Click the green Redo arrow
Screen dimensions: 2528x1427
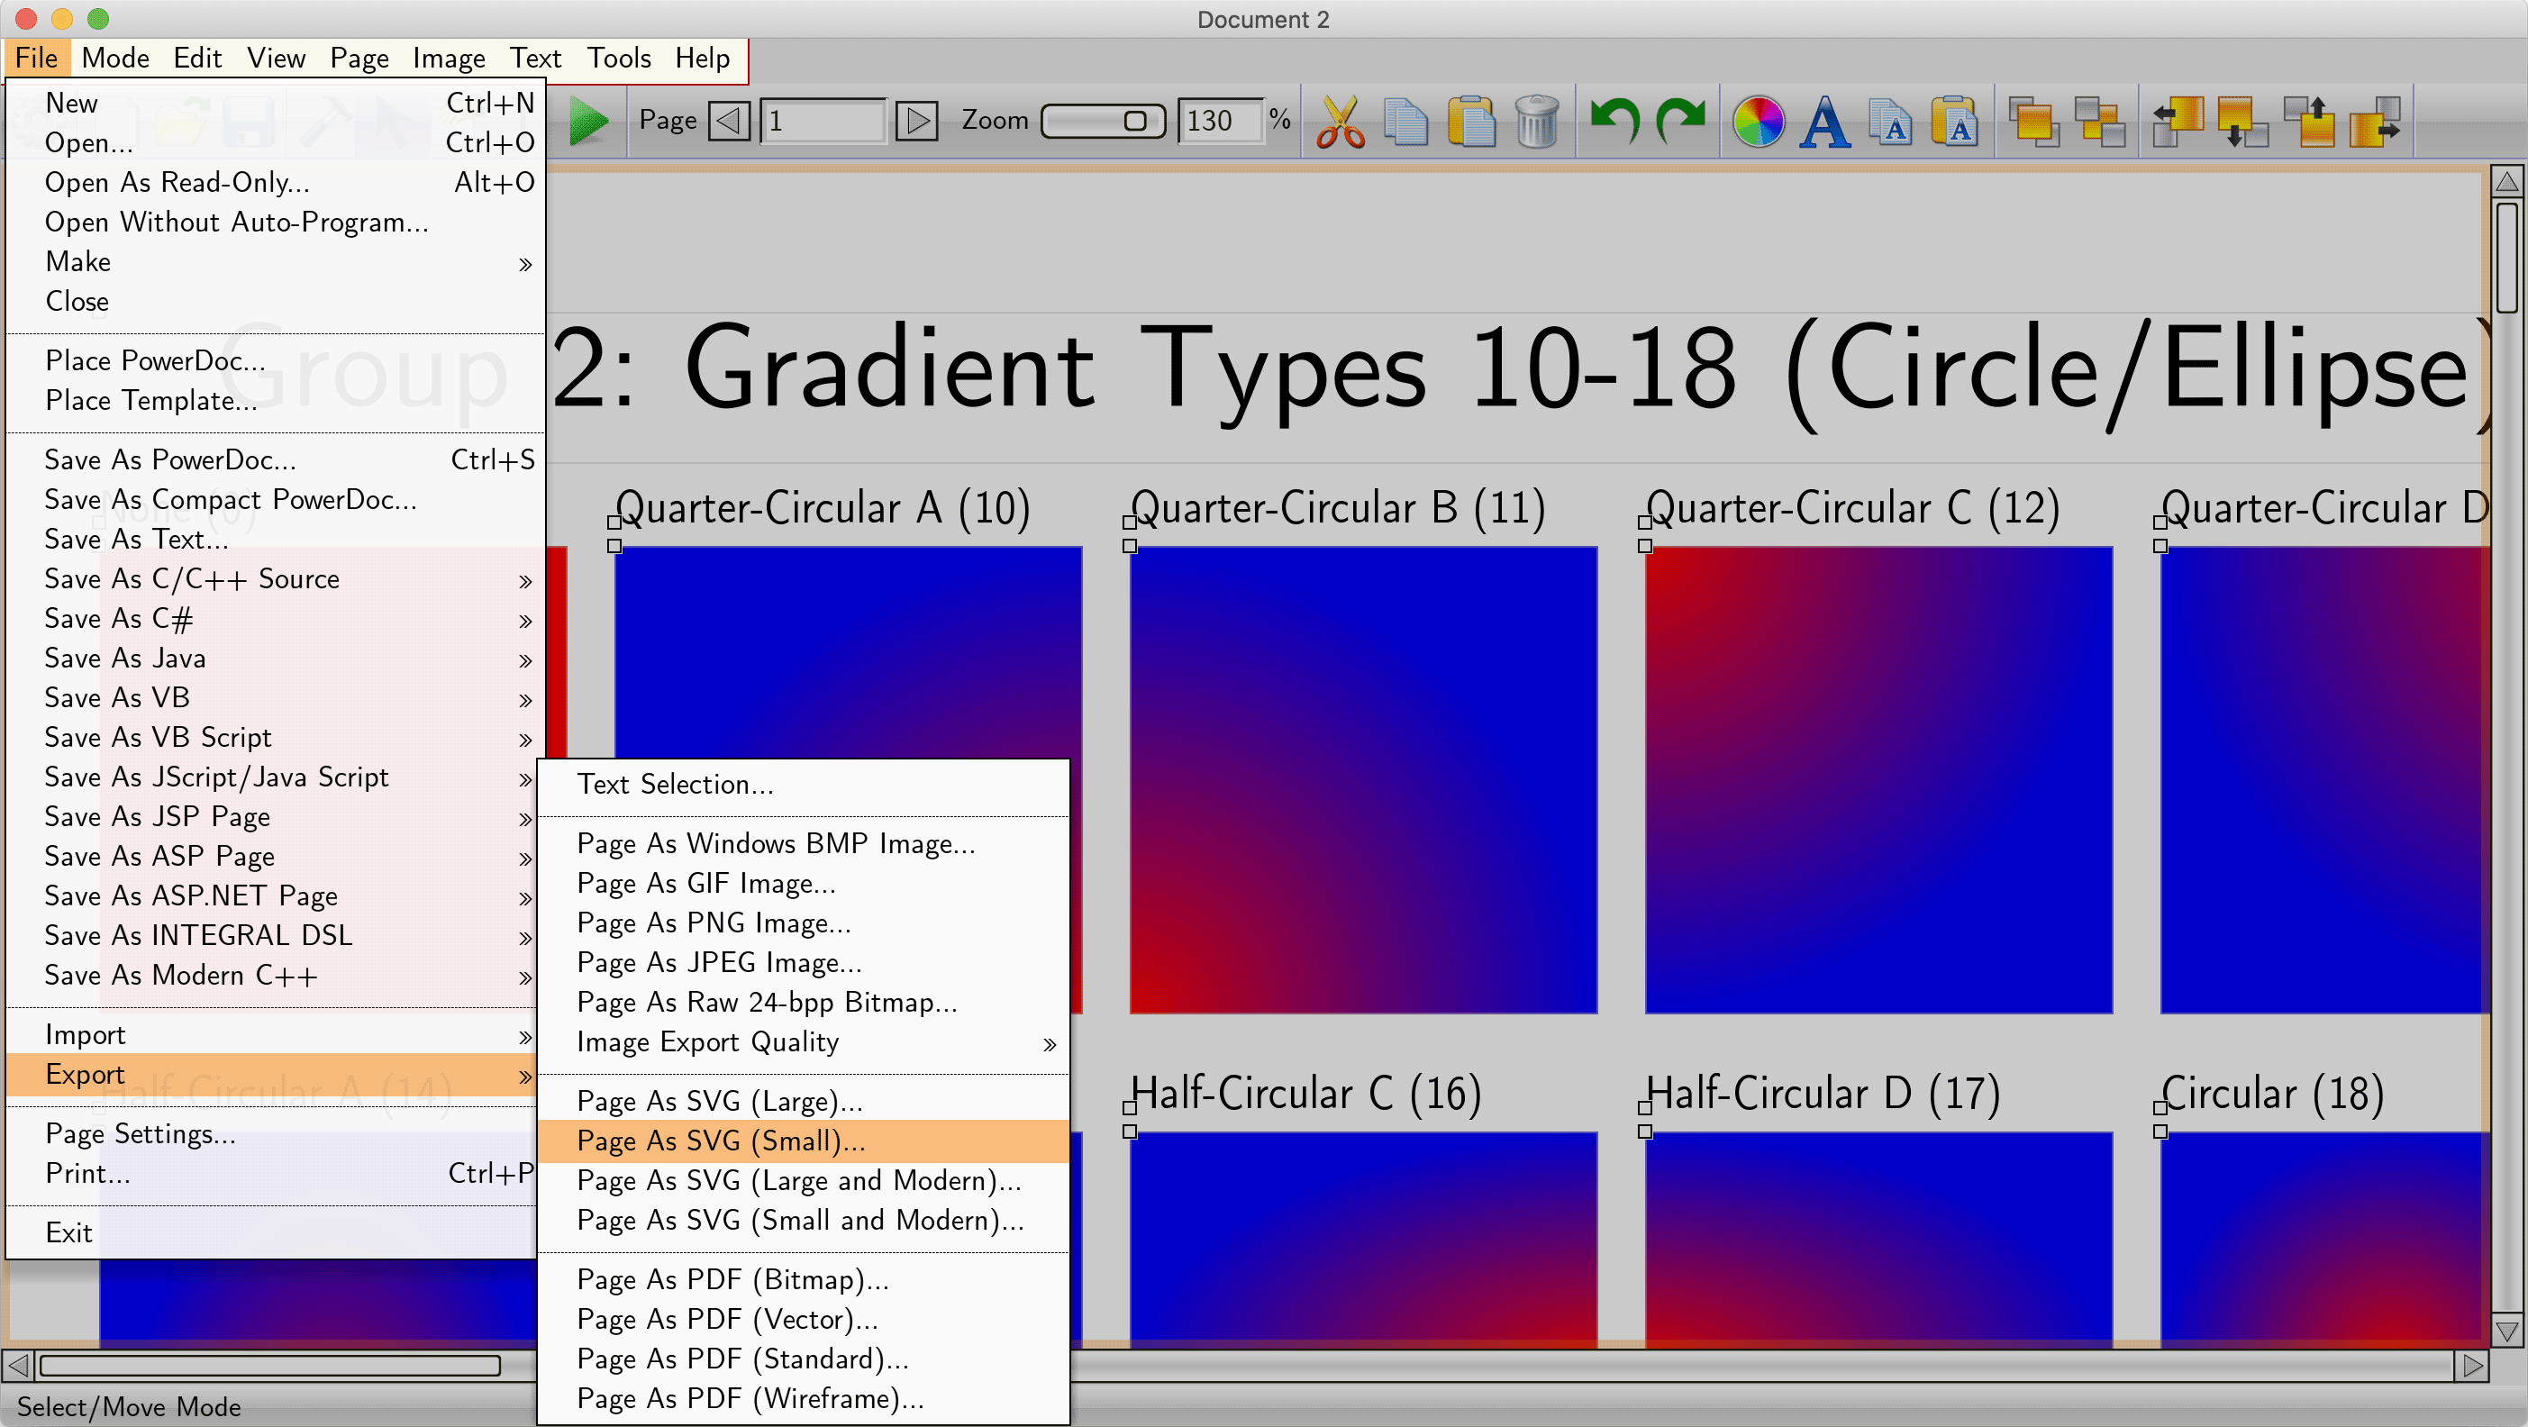1681,122
